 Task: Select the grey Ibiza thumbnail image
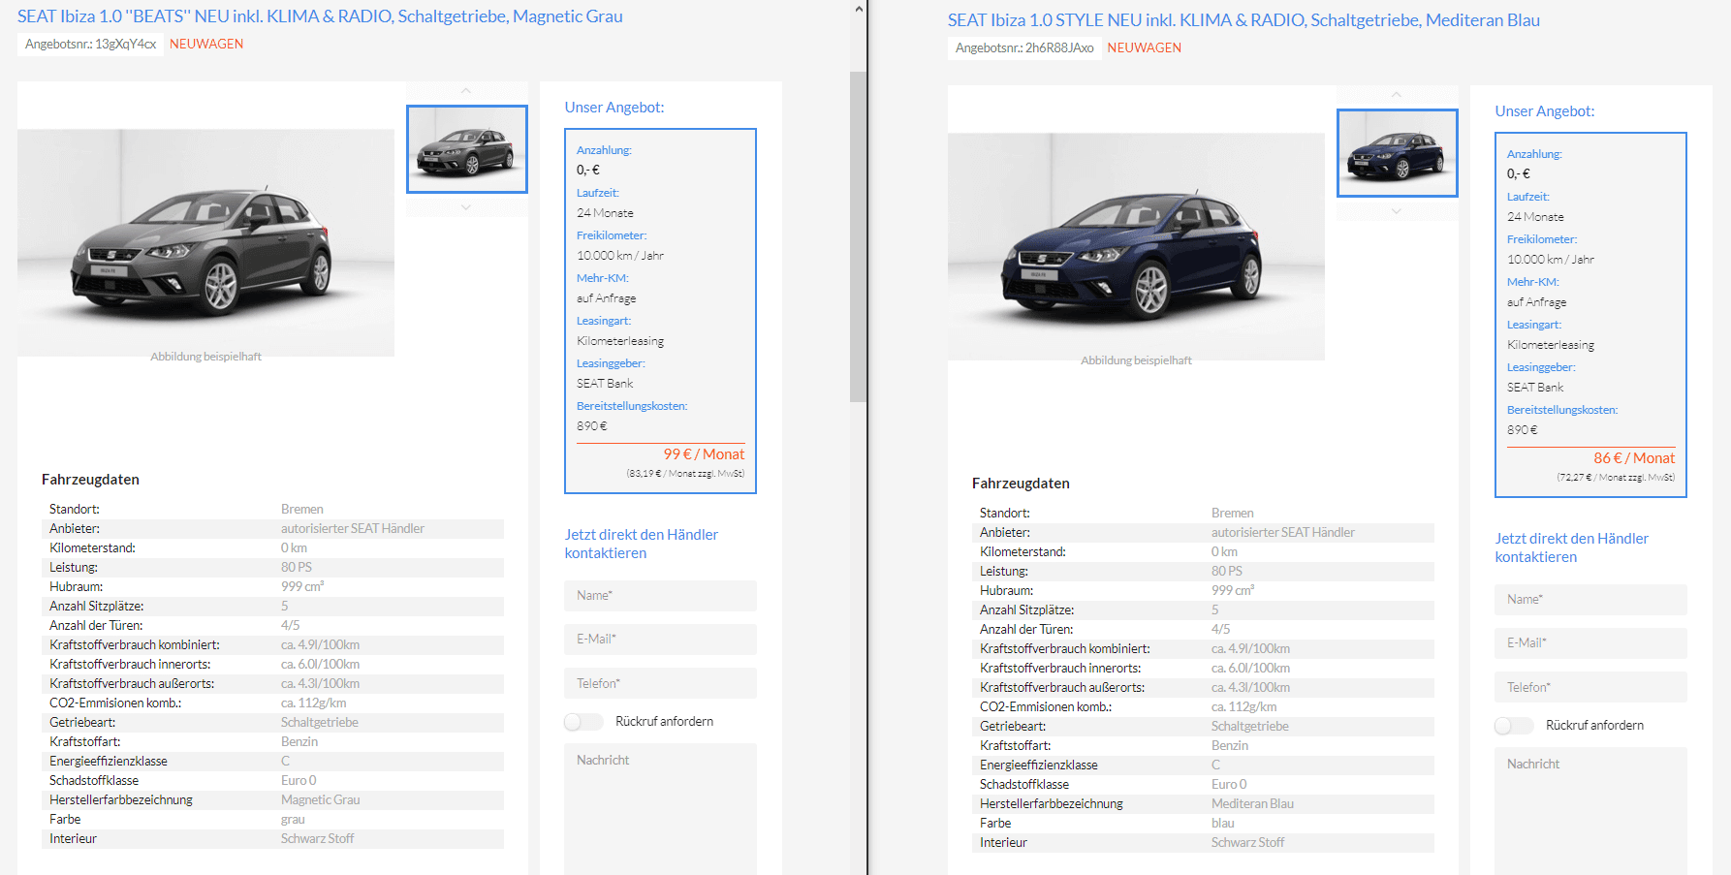(467, 149)
